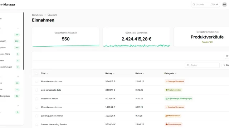Click the title Custom Harvesting Service

click(x=54, y=124)
